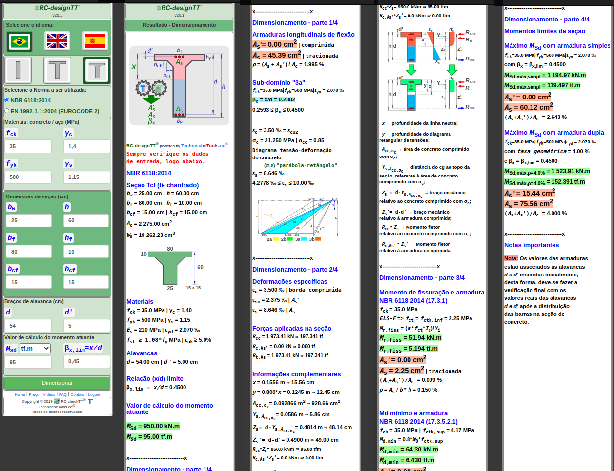This screenshot has width=614, height=471.
Task: Click the d' input field with 5
Action: (87, 326)
